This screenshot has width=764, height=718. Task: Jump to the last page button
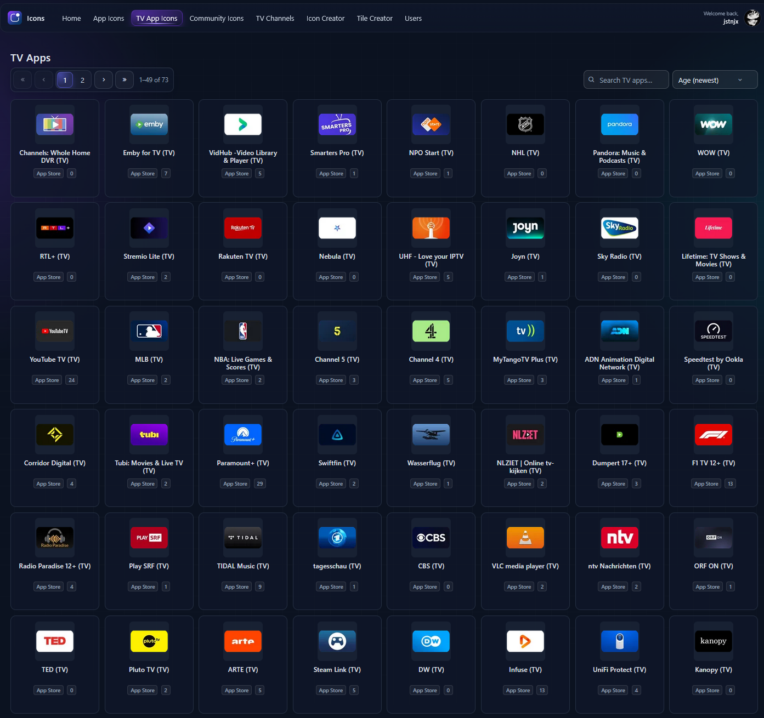click(124, 80)
